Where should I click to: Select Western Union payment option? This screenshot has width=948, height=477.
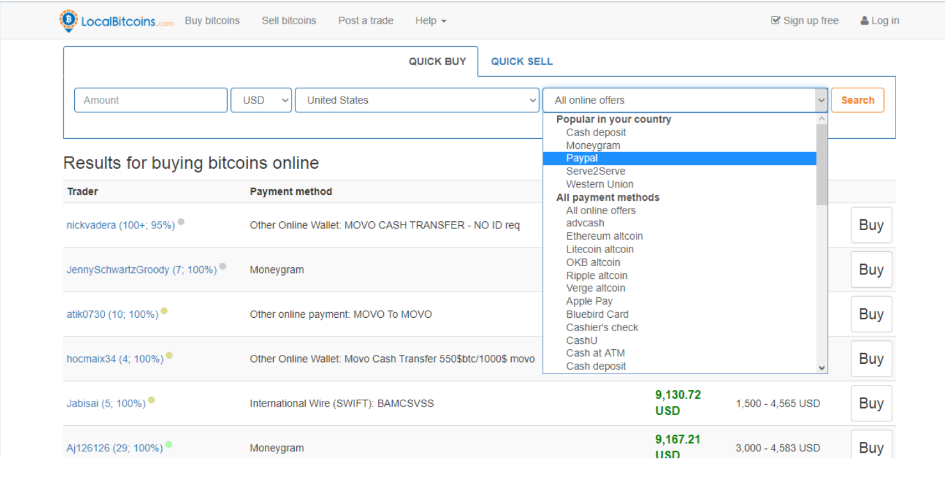[599, 184]
